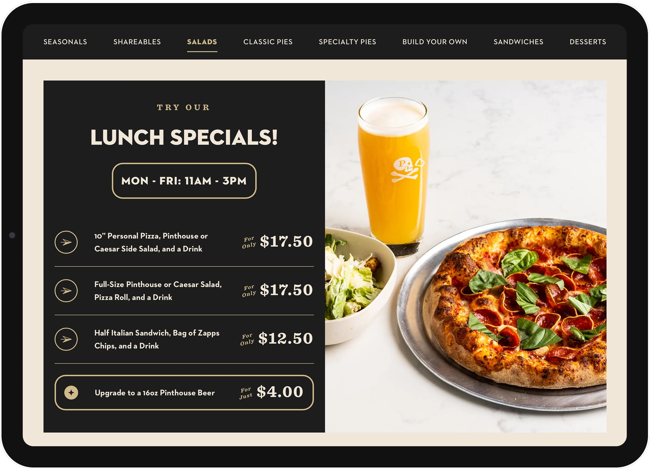650x469 pixels.
Task: Click the star icon in beer upgrade box
Action: 71,392
